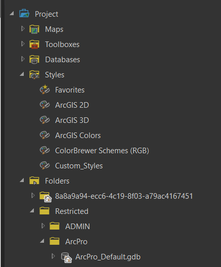The height and width of the screenshot is (267, 221).
Task: Expand the Toolboxes node
Action: (23, 44)
